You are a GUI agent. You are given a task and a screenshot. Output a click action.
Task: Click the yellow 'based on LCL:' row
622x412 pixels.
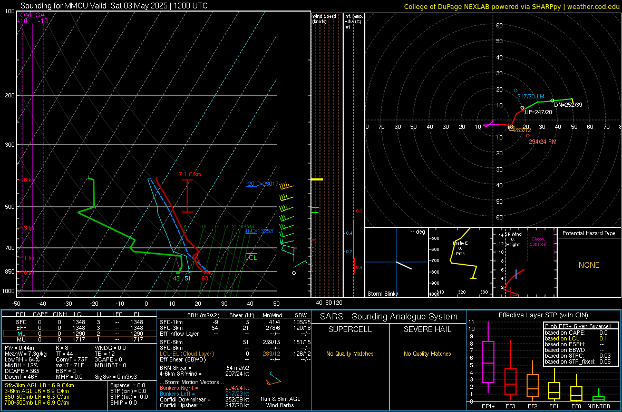click(x=576, y=338)
